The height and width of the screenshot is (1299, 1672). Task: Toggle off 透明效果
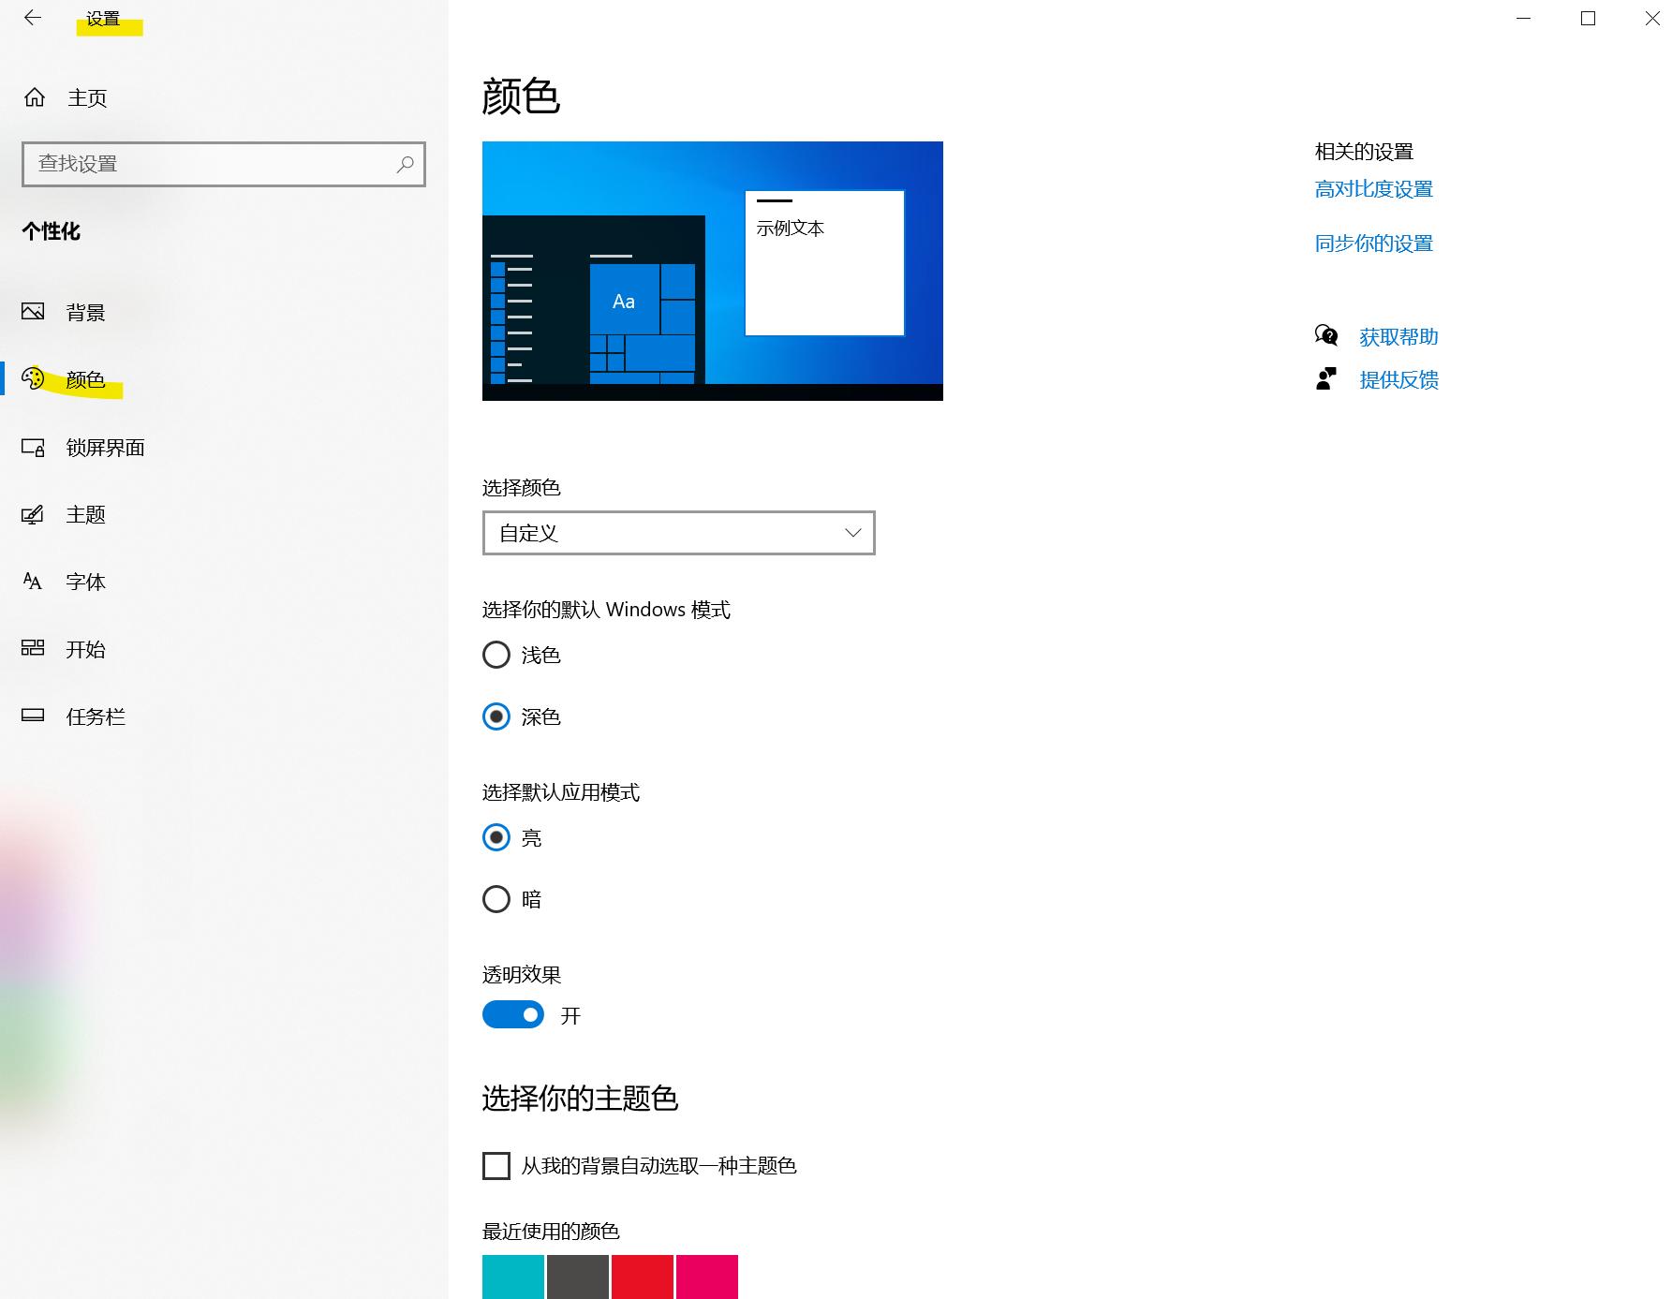512,1014
